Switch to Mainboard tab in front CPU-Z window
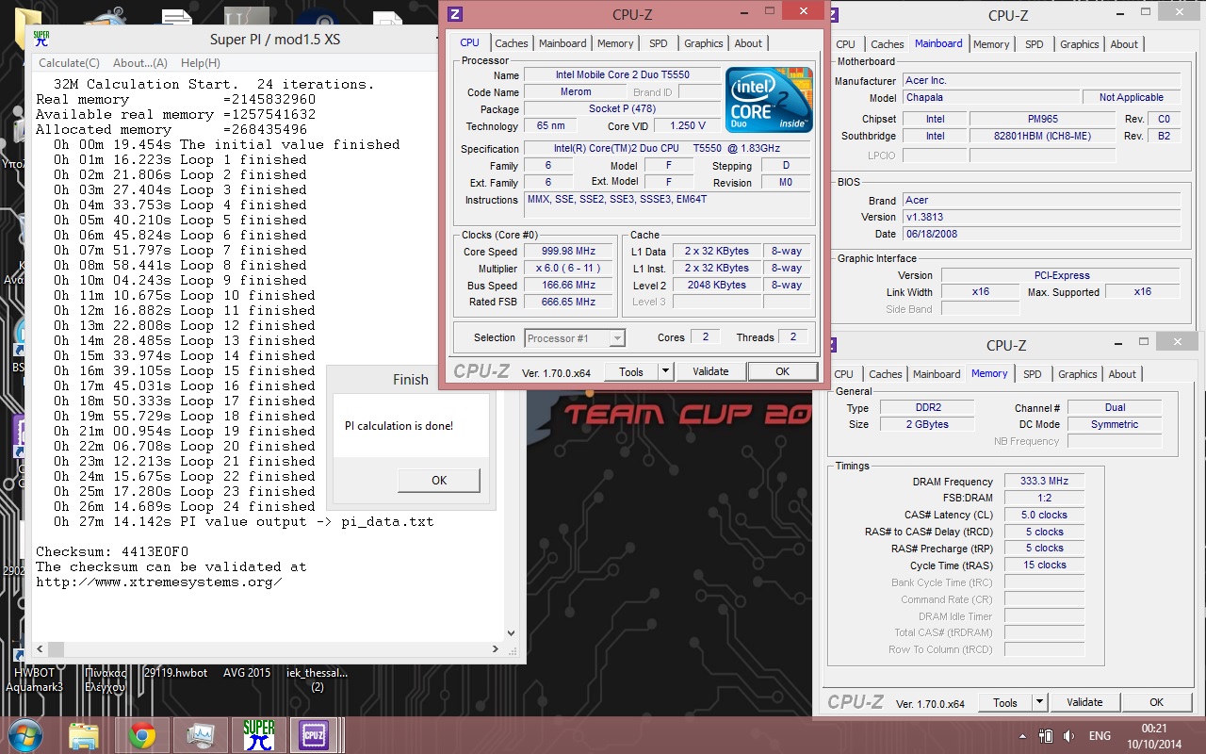 562,43
